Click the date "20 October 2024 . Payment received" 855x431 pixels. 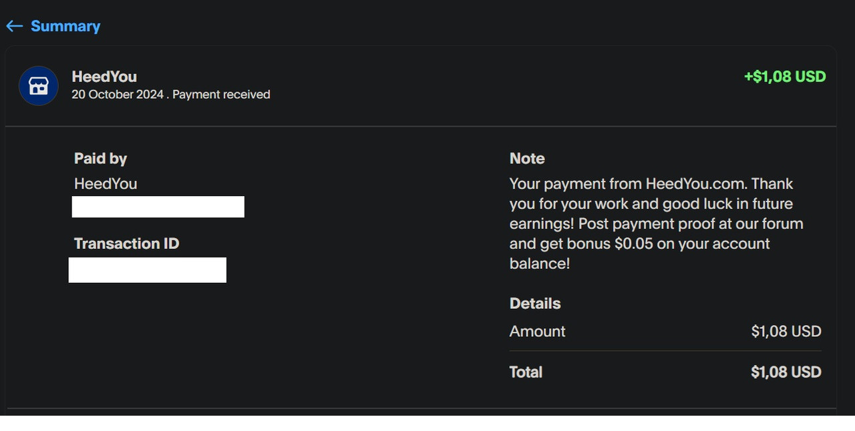[x=171, y=95]
